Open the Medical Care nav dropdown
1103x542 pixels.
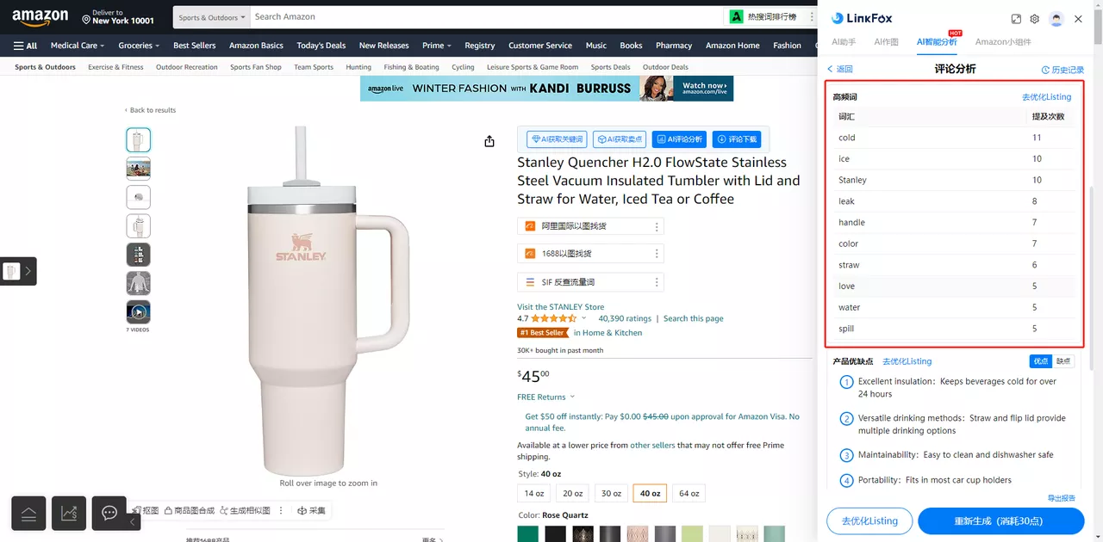click(78, 46)
